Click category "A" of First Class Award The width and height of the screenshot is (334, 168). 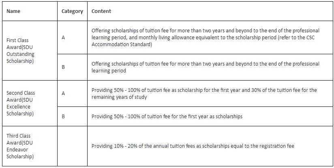pyautogui.click(x=63, y=38)
